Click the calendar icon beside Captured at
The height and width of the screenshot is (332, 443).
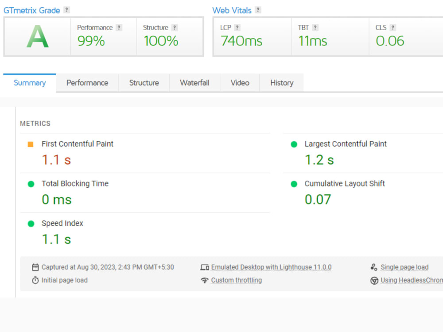click(35, 267)
